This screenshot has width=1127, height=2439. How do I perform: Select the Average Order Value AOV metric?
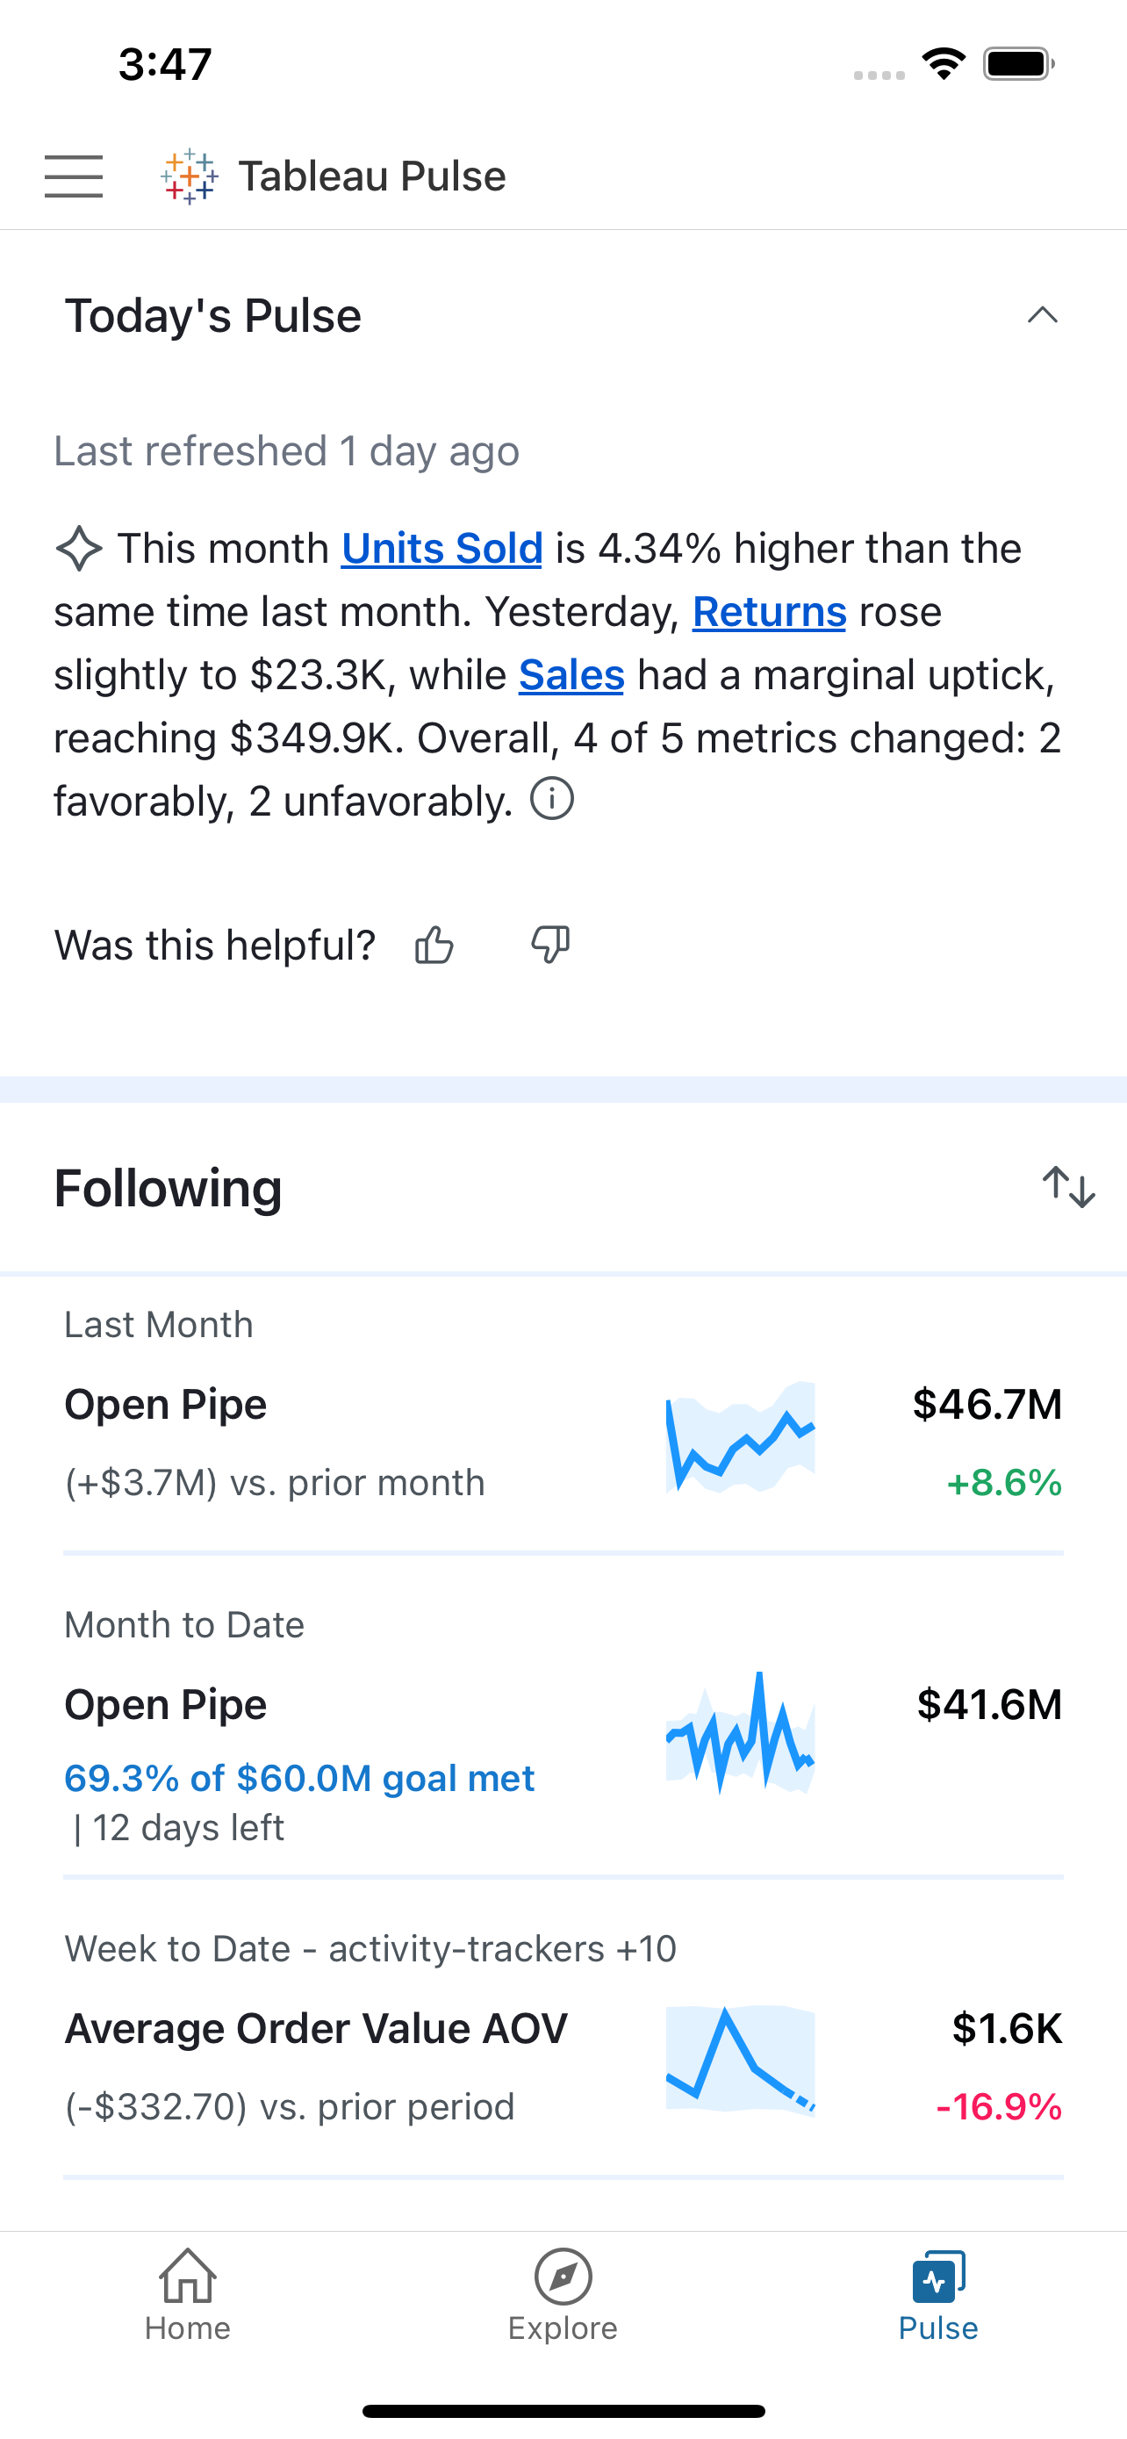[316, 2028]
